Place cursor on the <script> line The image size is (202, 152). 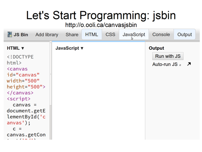coord(19,99)
